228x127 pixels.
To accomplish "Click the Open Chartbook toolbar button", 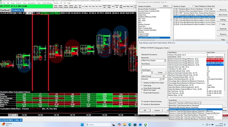I will pos(61,6).
